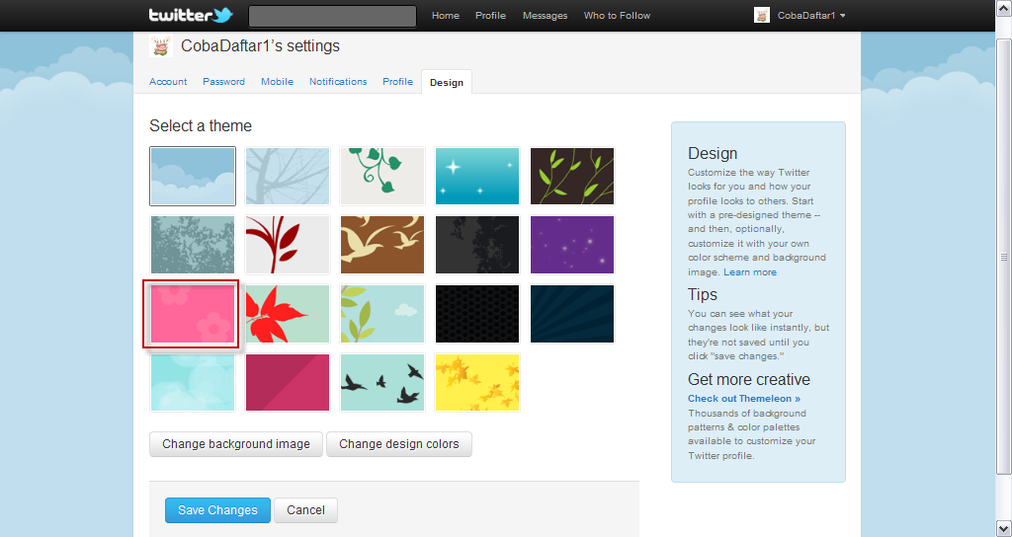Image resolution: width=1012 pixels, height=537 pixels.
Task: Open the Check out Themeleon link
Action: [744, 399]
